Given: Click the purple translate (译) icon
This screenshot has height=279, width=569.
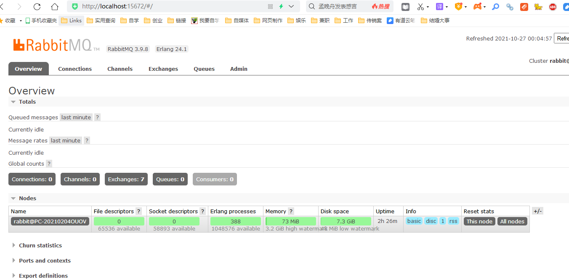Looking at the screenshot, I should (x=439, y=6).
